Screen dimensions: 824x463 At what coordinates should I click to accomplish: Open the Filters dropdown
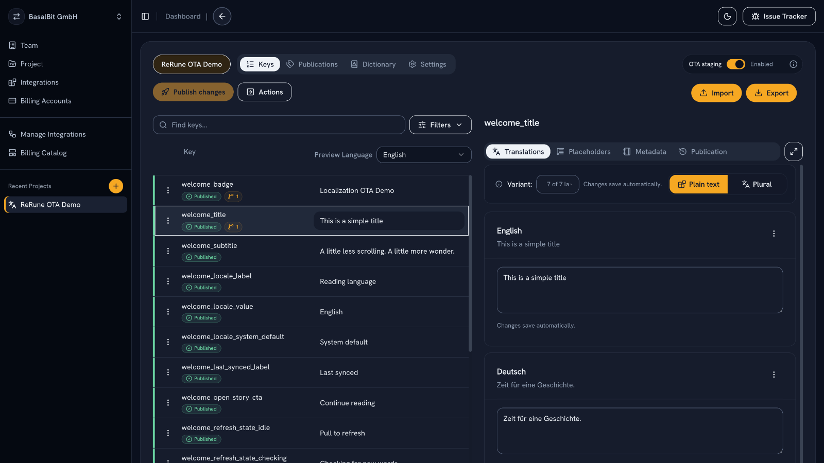(x=440, y=125)
